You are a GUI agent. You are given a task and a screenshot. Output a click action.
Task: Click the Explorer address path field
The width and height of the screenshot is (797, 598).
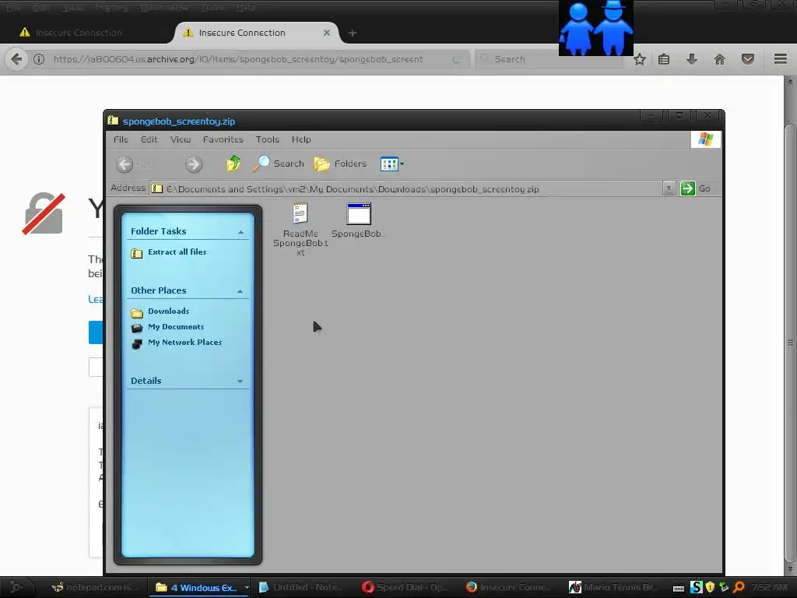[406, 188]
